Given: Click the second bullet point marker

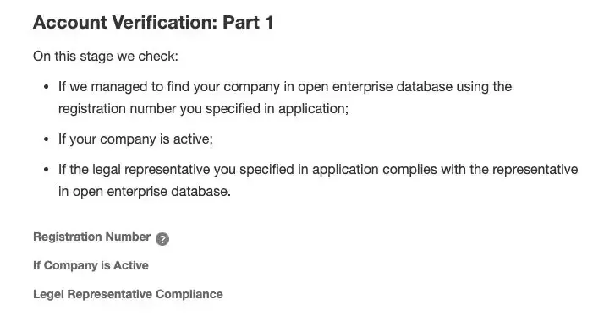Looking at the screenshot, I should (x=47, y=139).
